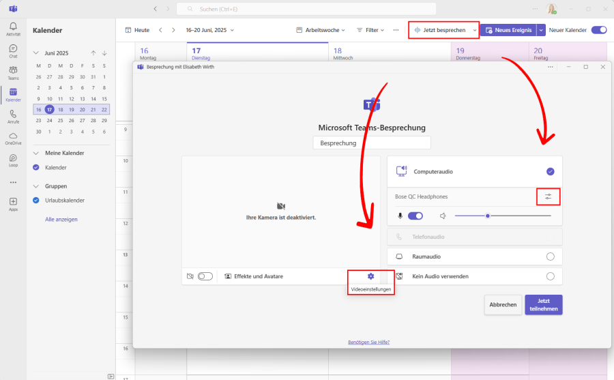614x380 pixels.
Task: Open Arbeitswoche view dropdown
Action: pos(321,30)
